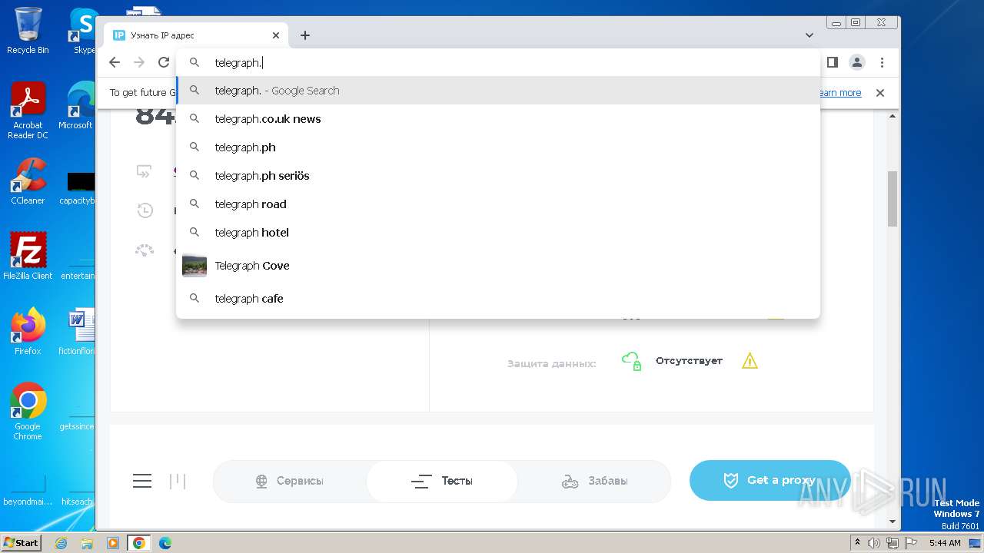Click the Chrome taskbar button

(138, 543)
